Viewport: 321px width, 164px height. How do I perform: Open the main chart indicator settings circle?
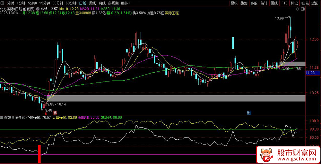(38, 9)
